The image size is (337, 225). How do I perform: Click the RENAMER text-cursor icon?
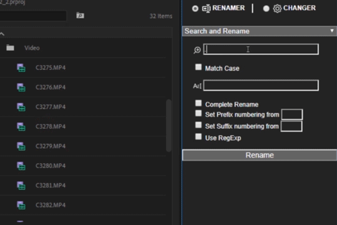pyautogui.click(x=207, y=9)
